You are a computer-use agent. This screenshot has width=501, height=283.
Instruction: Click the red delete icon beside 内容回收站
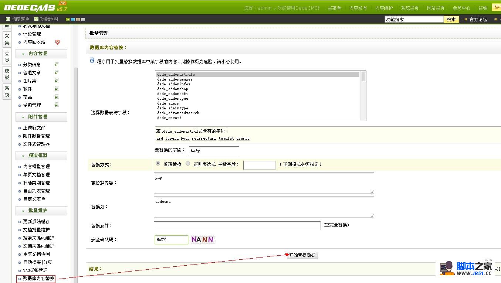point(57,42)
